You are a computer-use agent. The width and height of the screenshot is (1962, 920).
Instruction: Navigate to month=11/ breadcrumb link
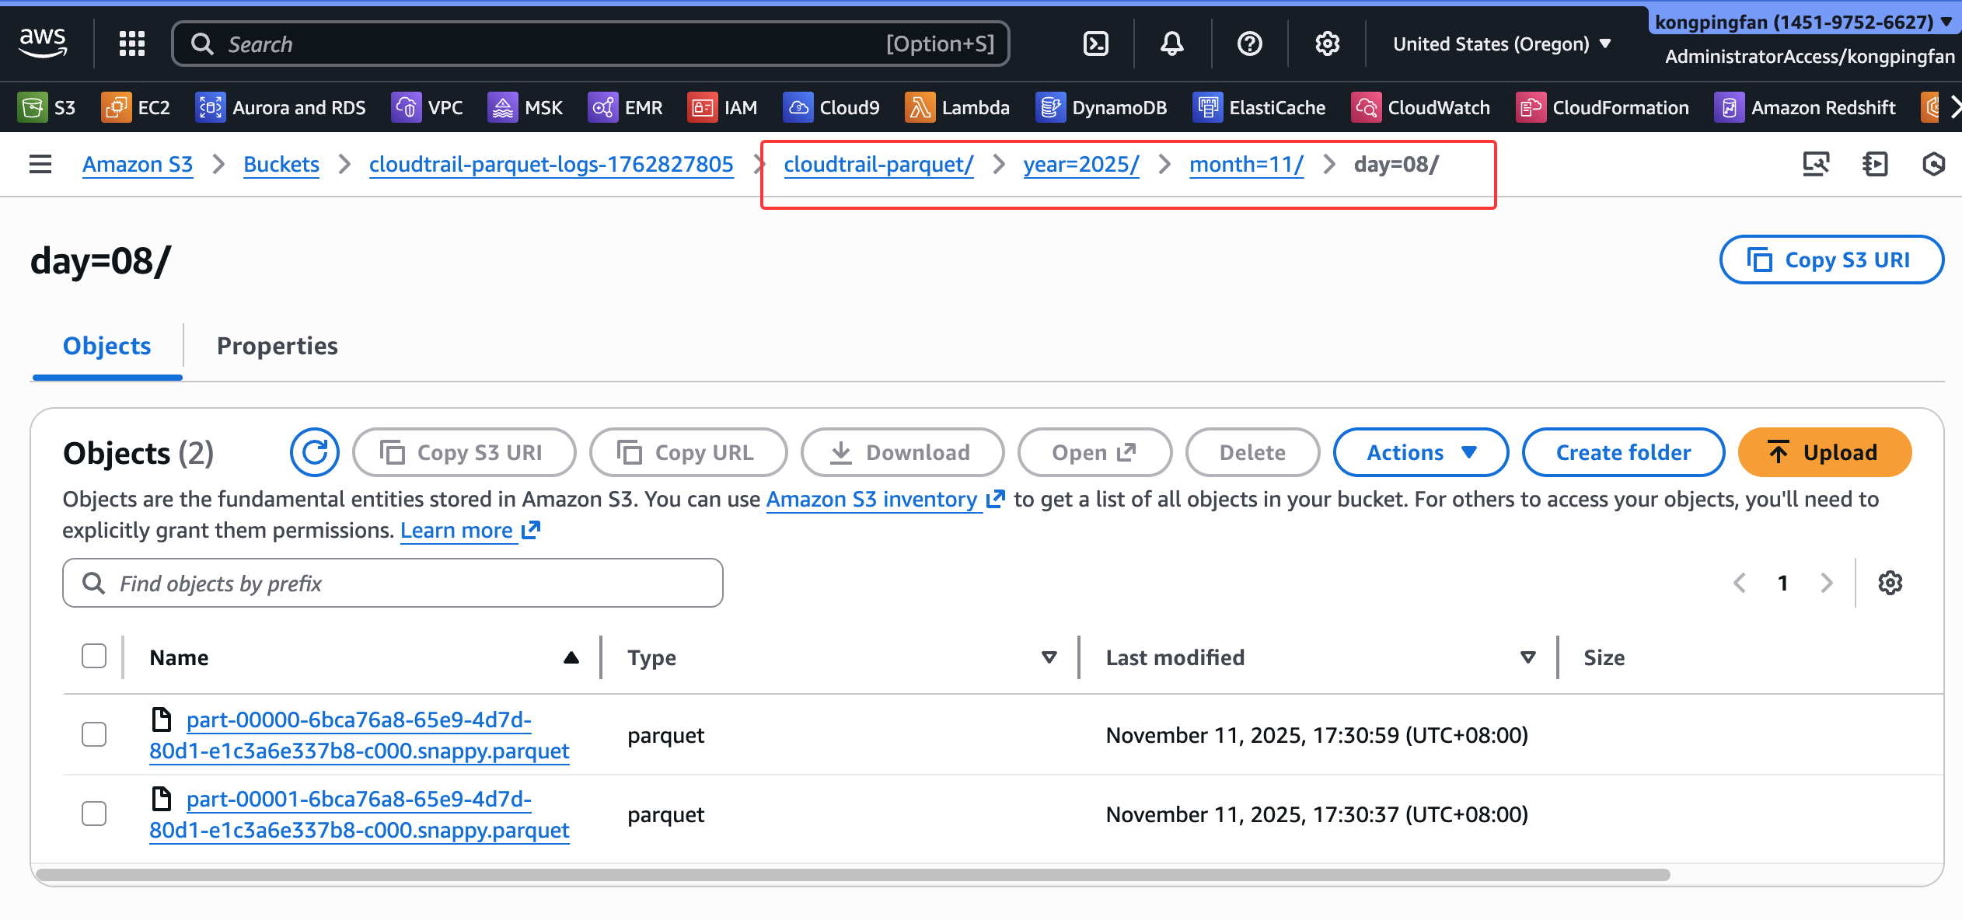point(1245,165)
